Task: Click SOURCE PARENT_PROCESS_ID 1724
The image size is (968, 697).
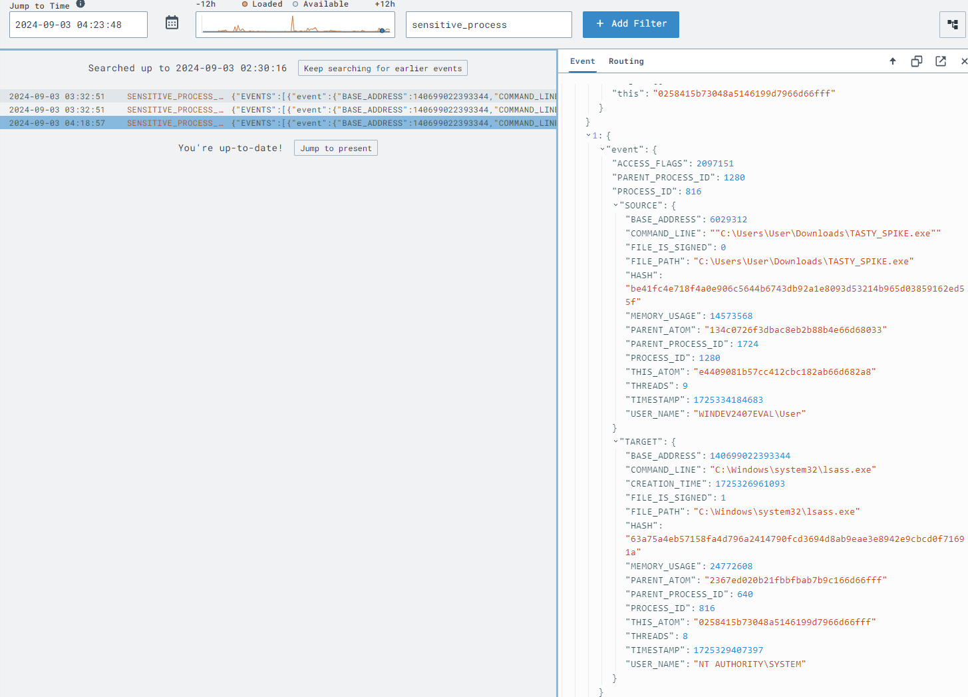Action: (748, 344)
